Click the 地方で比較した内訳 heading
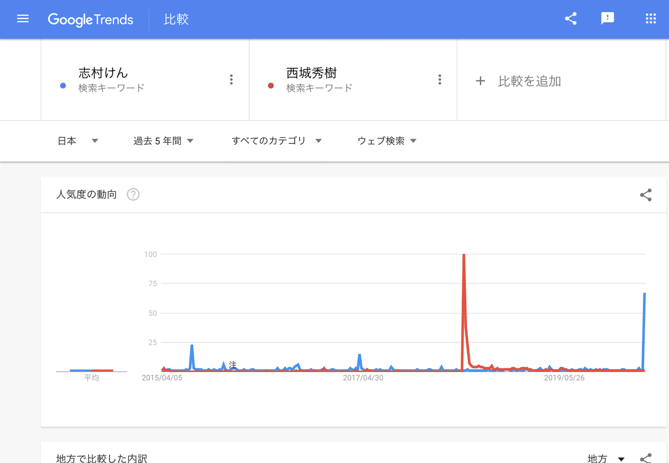This screenshot has height=463, width=669. [102, 458]
